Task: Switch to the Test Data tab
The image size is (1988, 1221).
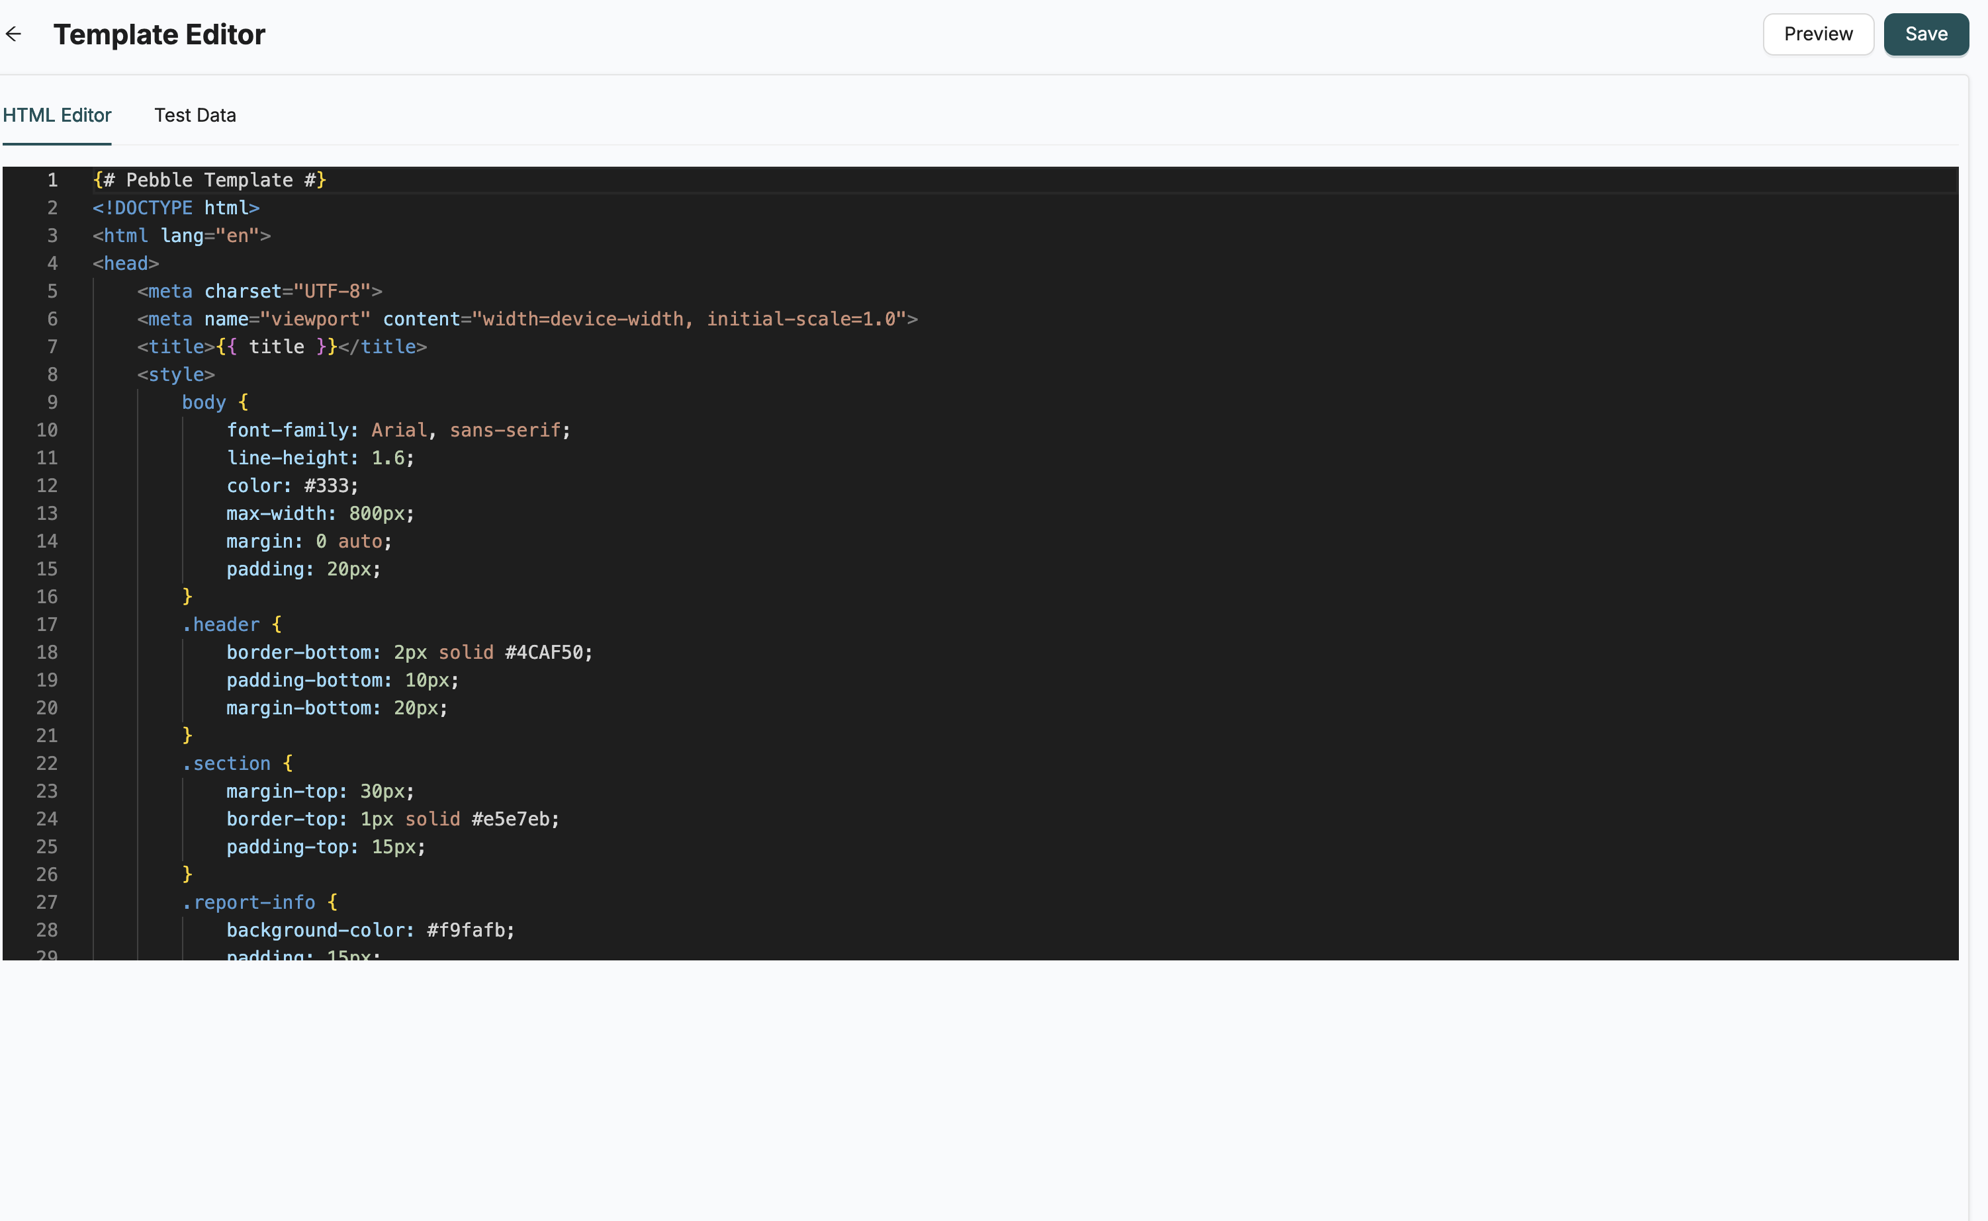Action: (195, 116)
